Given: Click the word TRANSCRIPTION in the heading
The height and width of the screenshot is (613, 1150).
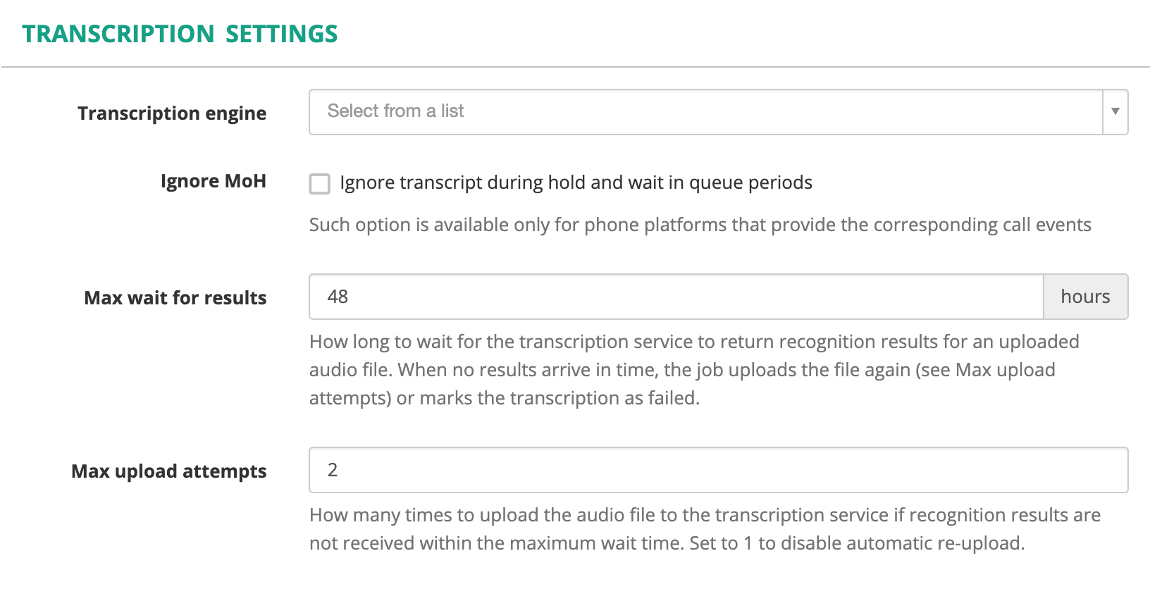Looking at the screenshot, I should 118,34.
